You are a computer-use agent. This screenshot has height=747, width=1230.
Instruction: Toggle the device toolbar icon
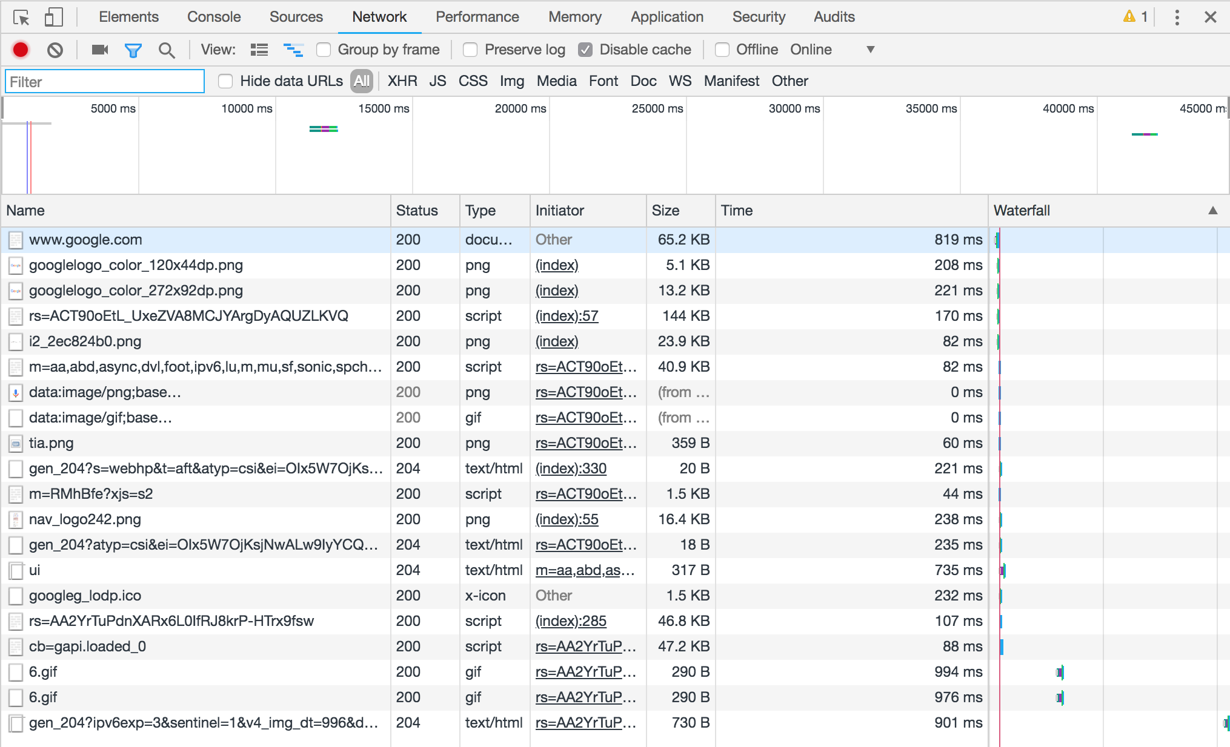tap(53, 17)
